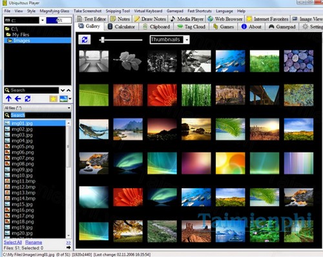
Task: Switch to the Draw Notes tab
Action: pyautogui.click(x=150, y=19)
